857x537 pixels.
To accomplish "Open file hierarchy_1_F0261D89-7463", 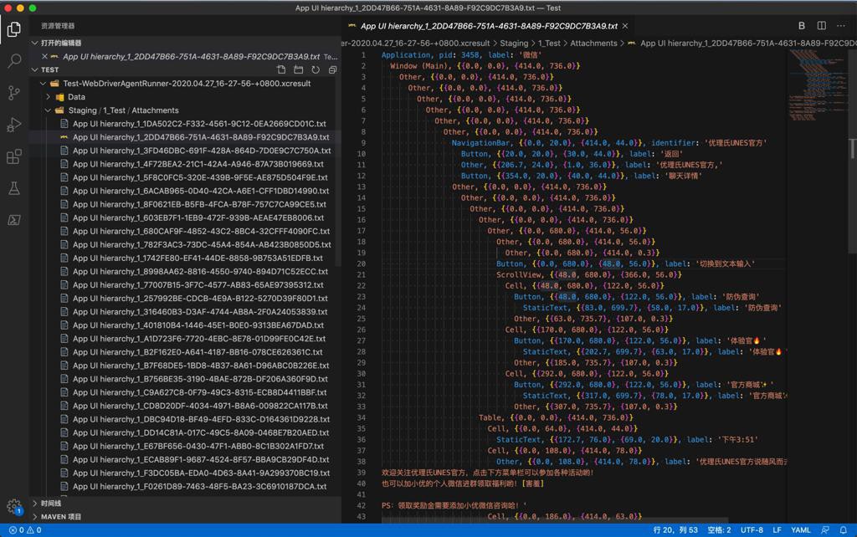I will 199,486.
